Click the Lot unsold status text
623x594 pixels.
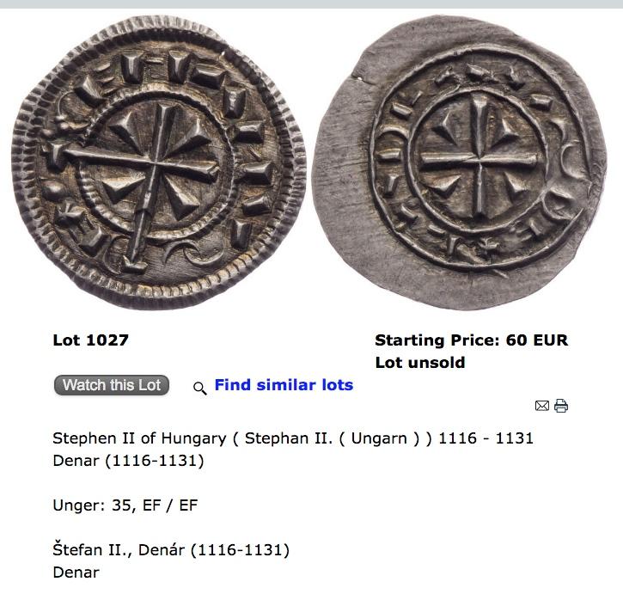[420, 363]
